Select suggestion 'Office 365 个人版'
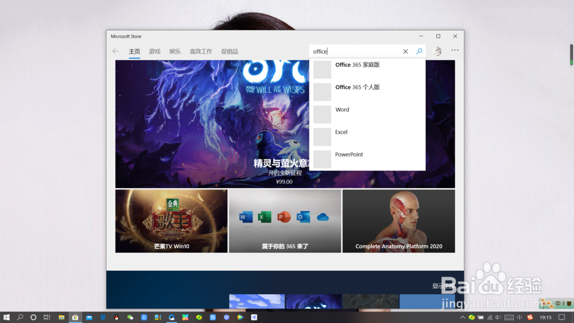The height and width of the screenshot is (323, 574). pyautogui.click(x=367, y=92)
